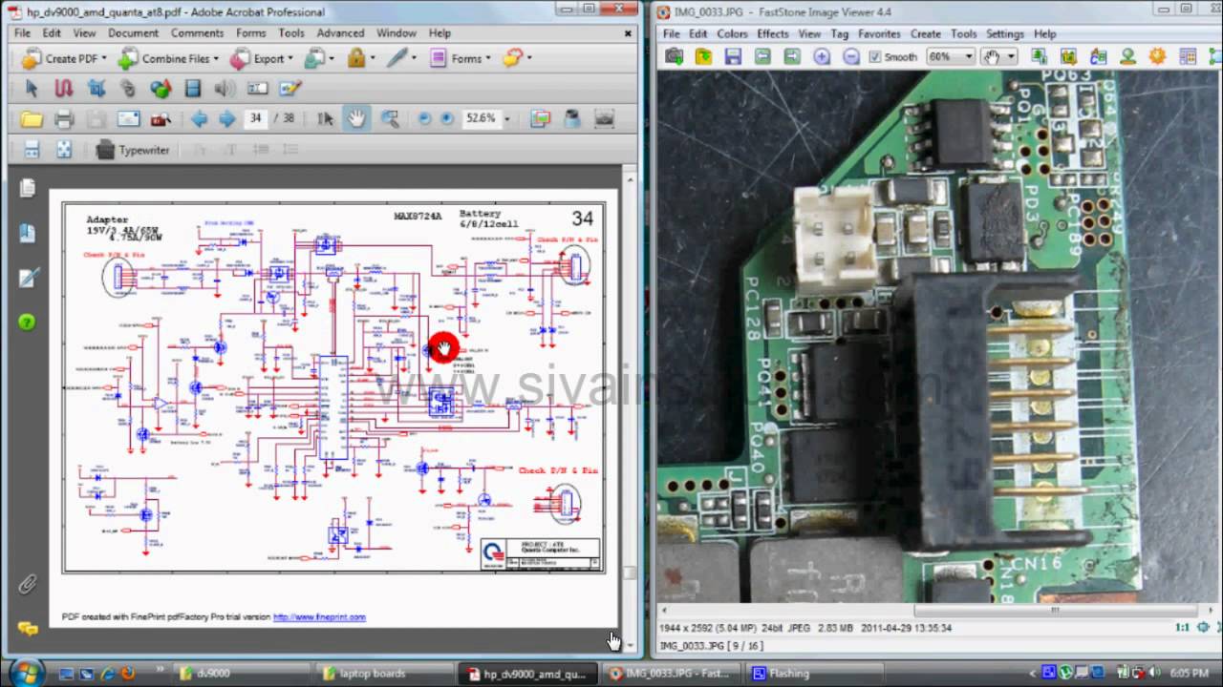This screenshot has width=1223, height=687.
Task: Click FastStone open folder icon
Action: tap(703, 57)
